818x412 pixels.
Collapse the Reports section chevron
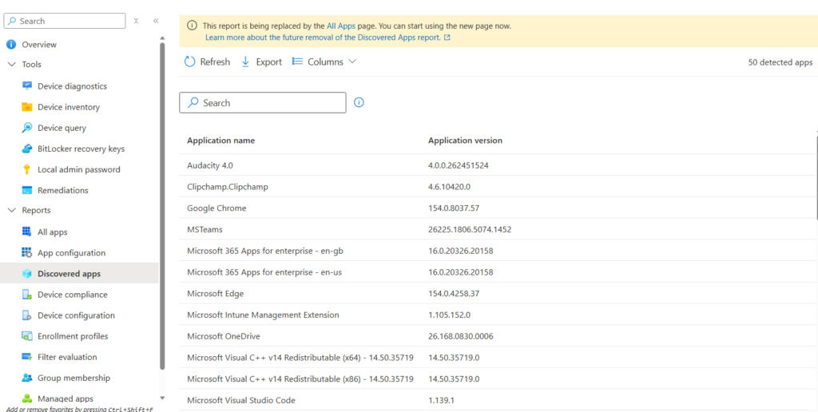coord(12,210)
